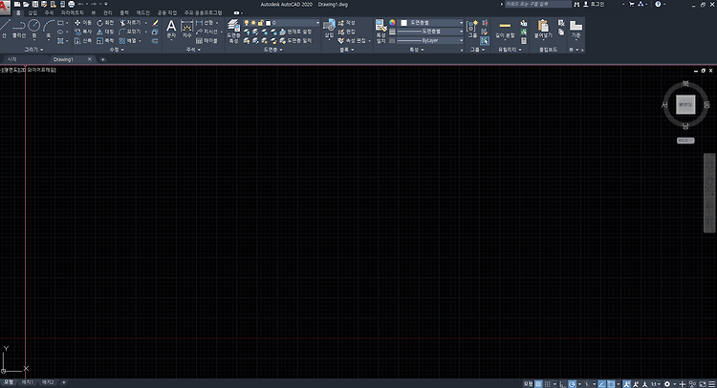Open the Insert (삽입) ribbon tab
717x388 pixels.
(x=33, y=12)
